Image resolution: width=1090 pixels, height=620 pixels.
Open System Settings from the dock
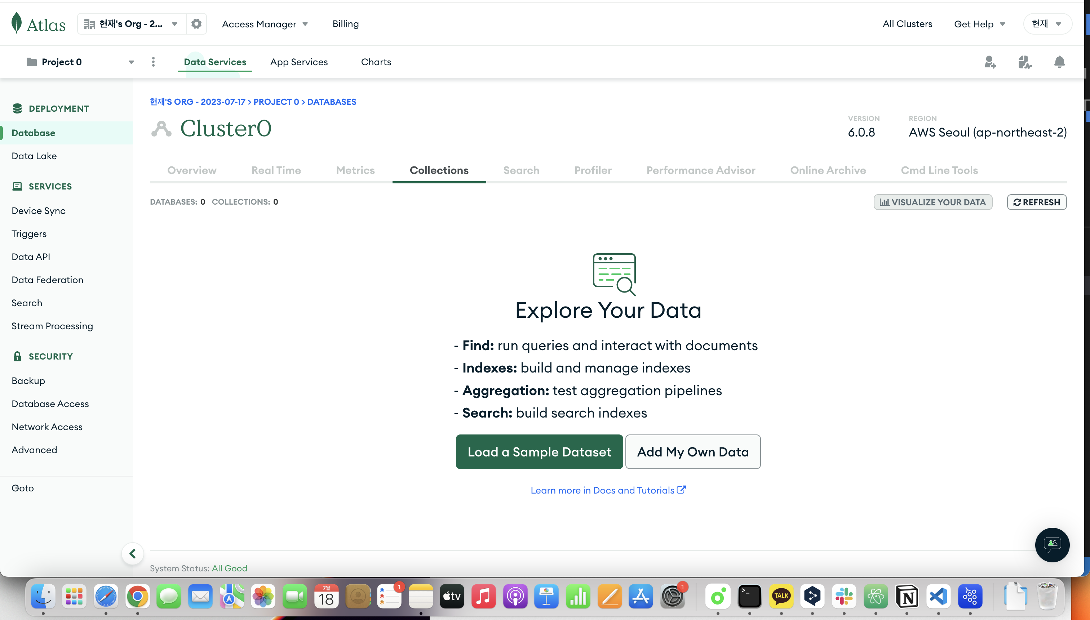(x=673, y=596)
